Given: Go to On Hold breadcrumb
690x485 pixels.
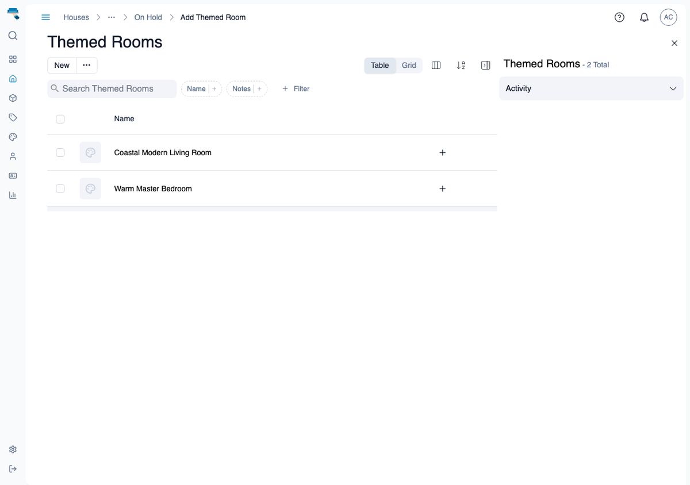Looking at the screenshot, I should pos(148,17).
